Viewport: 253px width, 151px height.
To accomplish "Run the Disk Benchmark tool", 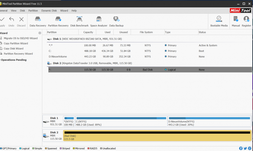I will coord(79,22).
